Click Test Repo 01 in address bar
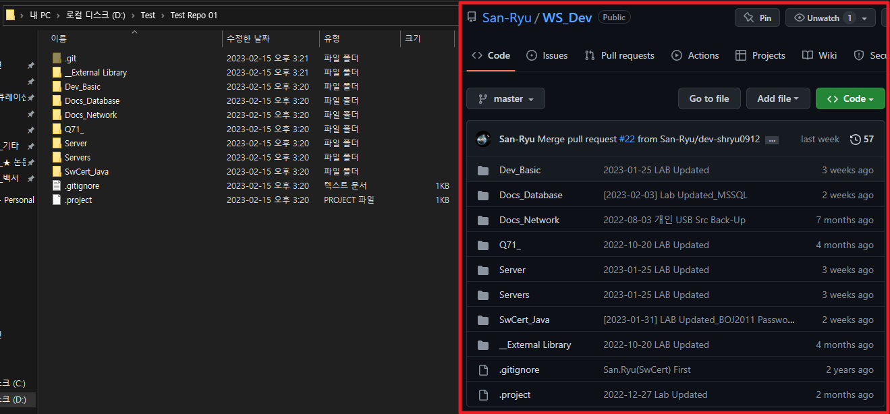 (194, 16)
